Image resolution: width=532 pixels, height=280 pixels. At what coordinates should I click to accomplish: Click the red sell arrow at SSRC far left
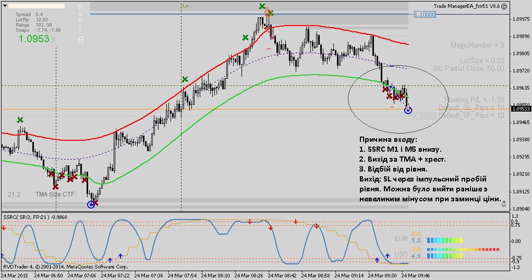[x=4, y=228]
